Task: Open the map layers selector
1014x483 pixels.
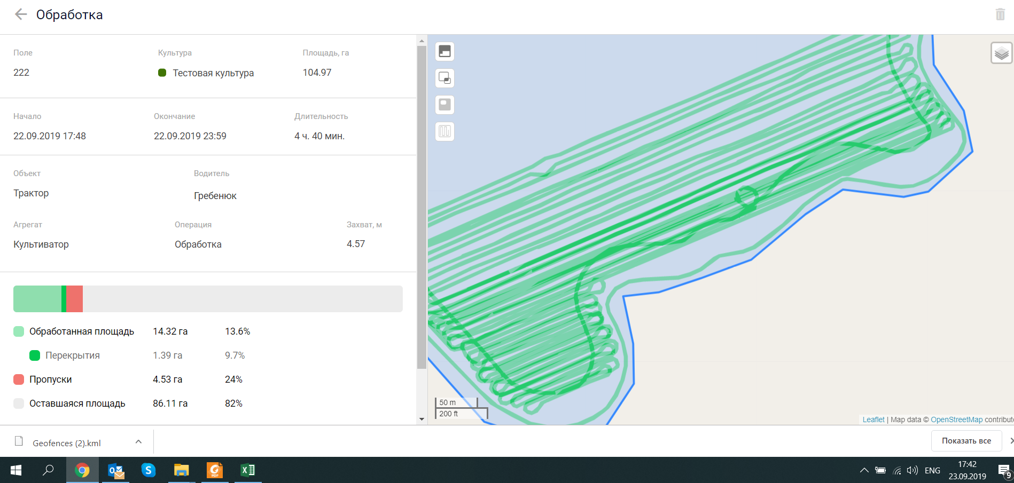Action: 1001,53
